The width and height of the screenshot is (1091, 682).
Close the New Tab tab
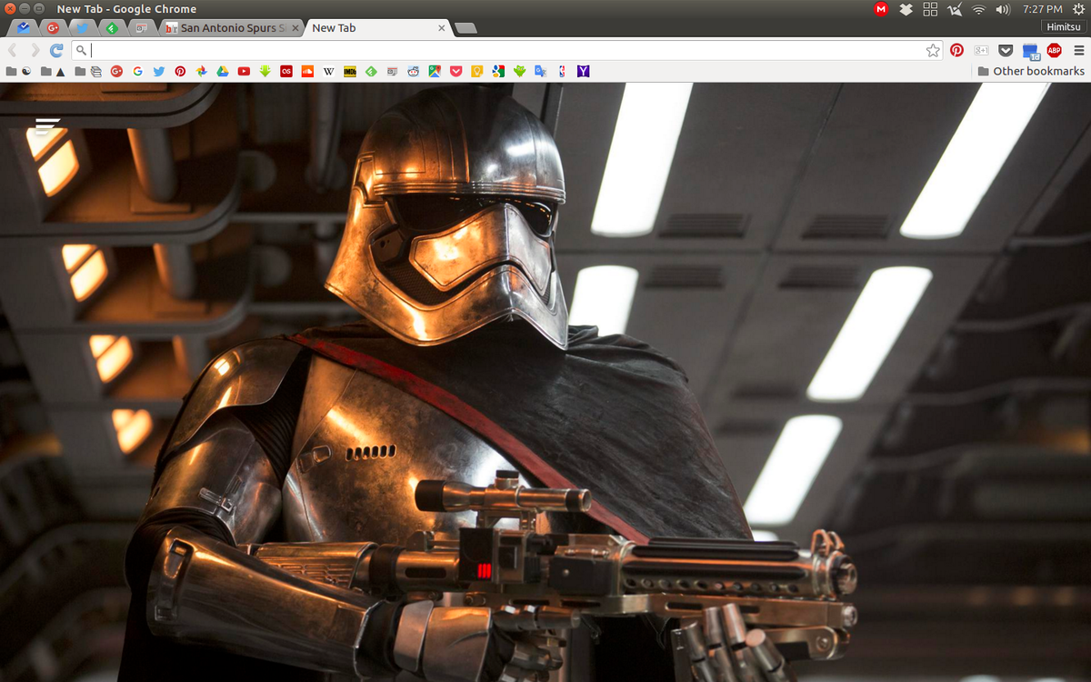click(442, 28)
